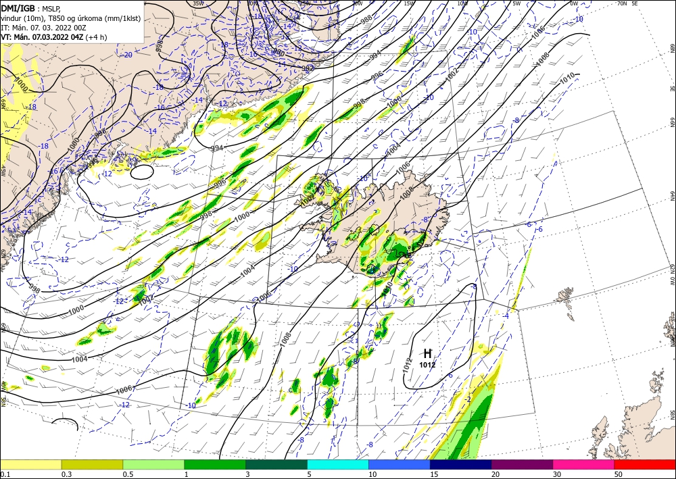Pick the cyan 5–10 legend swatch
Screen dimensions: 676x479
[x=338, y=464]
